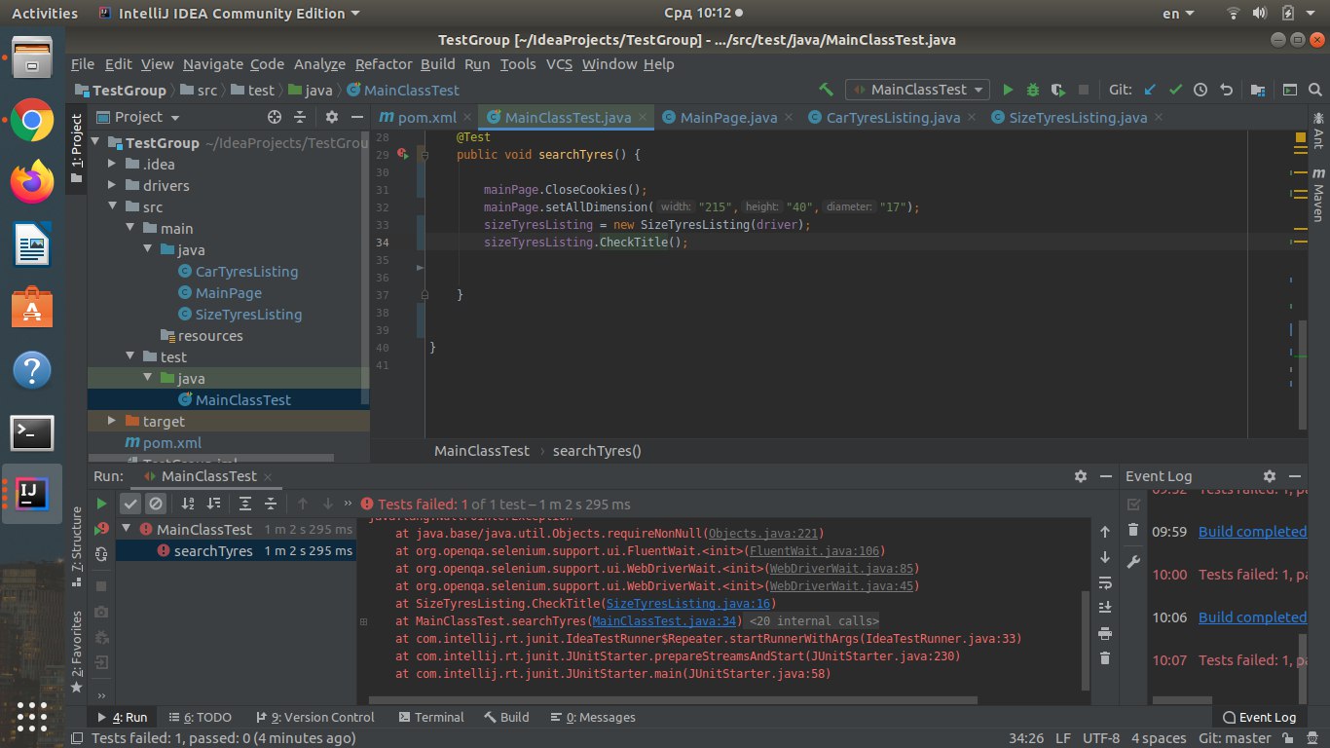Collapse MainClassTest node in test results

127,530
